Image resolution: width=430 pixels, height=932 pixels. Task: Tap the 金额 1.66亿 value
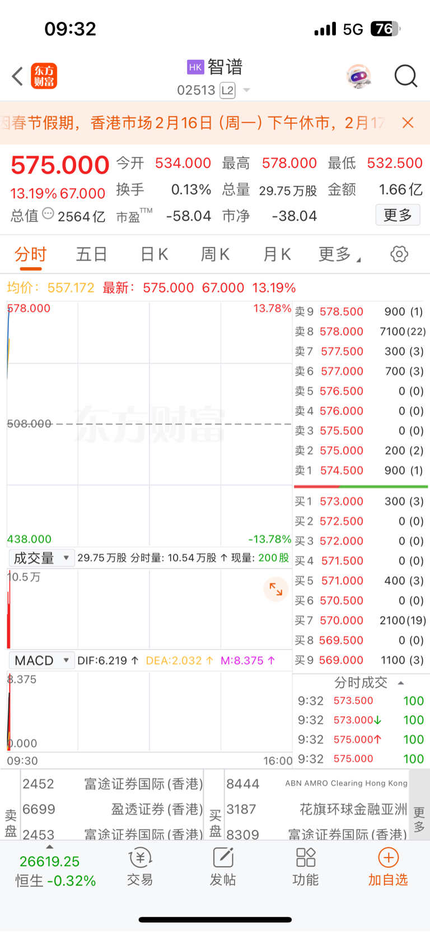pyautogui.click(x=401, y=190)
